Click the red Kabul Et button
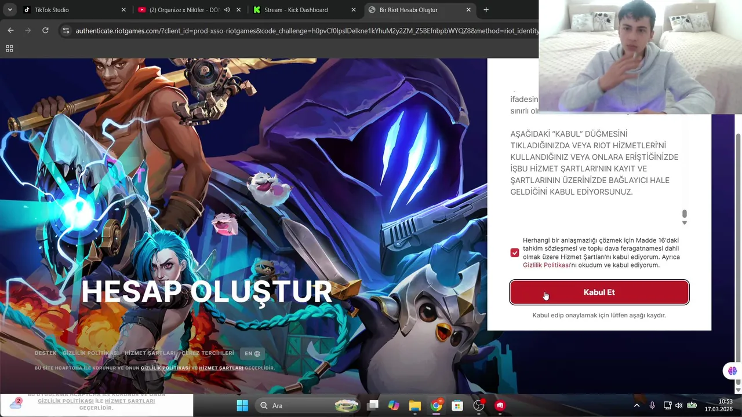This screenshot has width=742, height=417. (x=599, y=292)
